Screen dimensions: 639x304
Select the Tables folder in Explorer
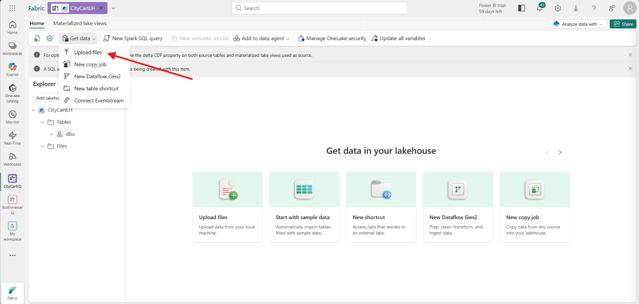coord(64,122)
